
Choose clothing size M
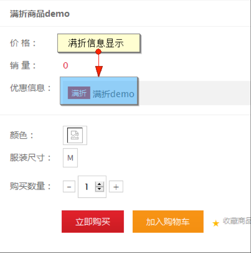(x=71, y=158)
